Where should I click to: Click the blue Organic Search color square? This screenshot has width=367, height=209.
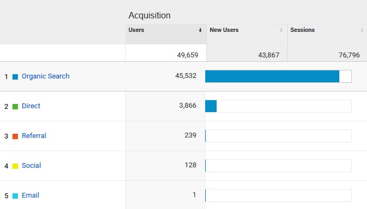15,77
